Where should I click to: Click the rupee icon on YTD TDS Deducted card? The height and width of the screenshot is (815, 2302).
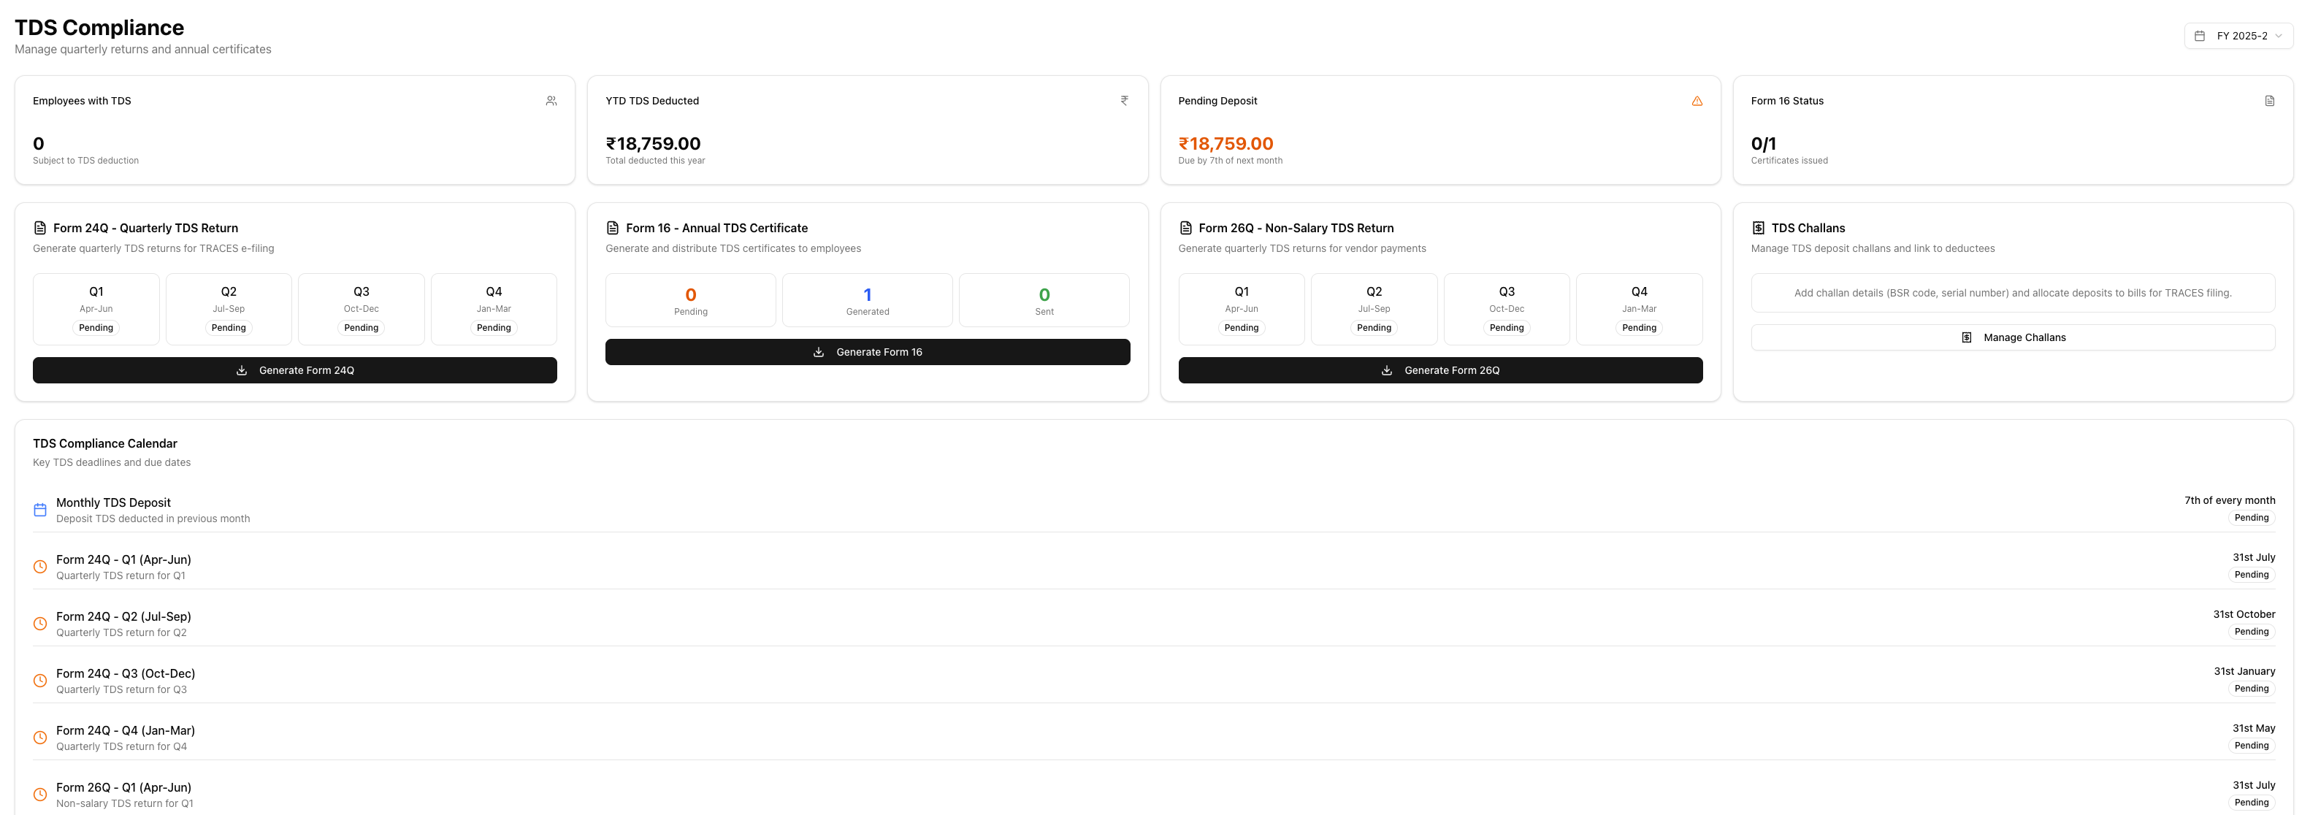[x=1124, y=101]
